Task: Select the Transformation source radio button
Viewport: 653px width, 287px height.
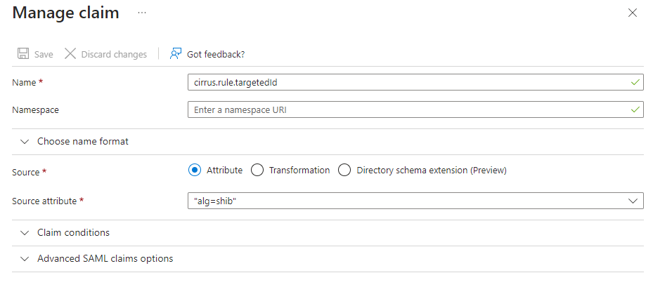Action: (x=257, y=170)
